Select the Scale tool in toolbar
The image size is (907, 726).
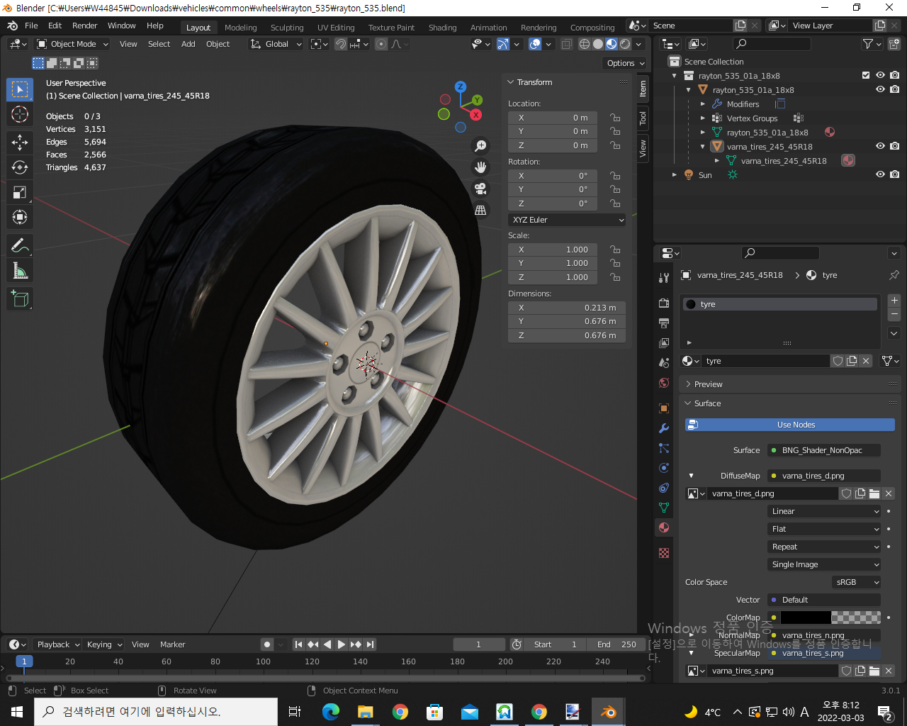click(20, 192)
